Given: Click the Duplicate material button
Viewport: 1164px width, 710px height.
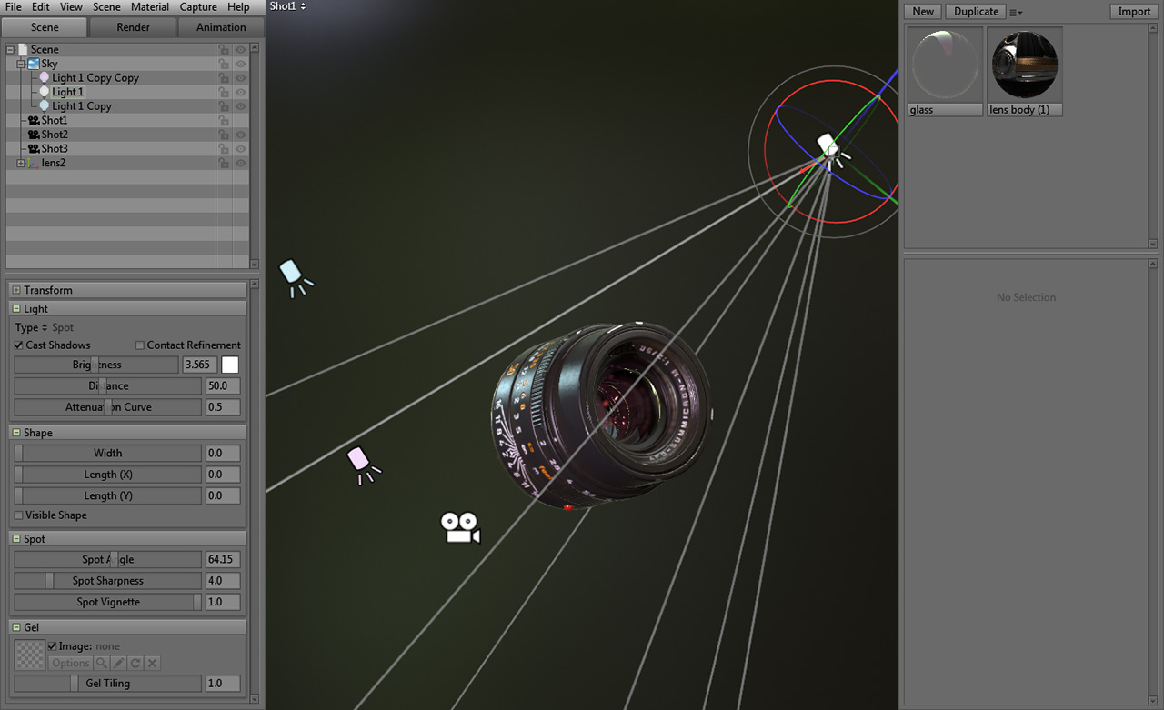Looking at the screenshot, I should click(976, 12).
